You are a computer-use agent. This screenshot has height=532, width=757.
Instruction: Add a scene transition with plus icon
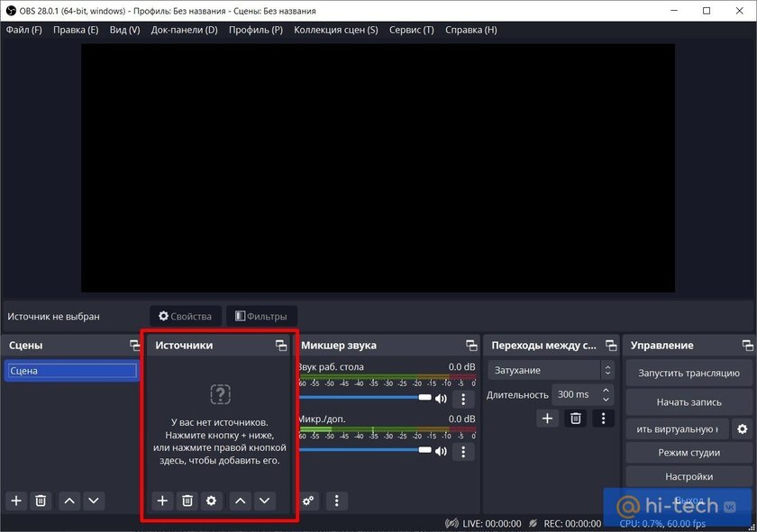coord(547,419)
